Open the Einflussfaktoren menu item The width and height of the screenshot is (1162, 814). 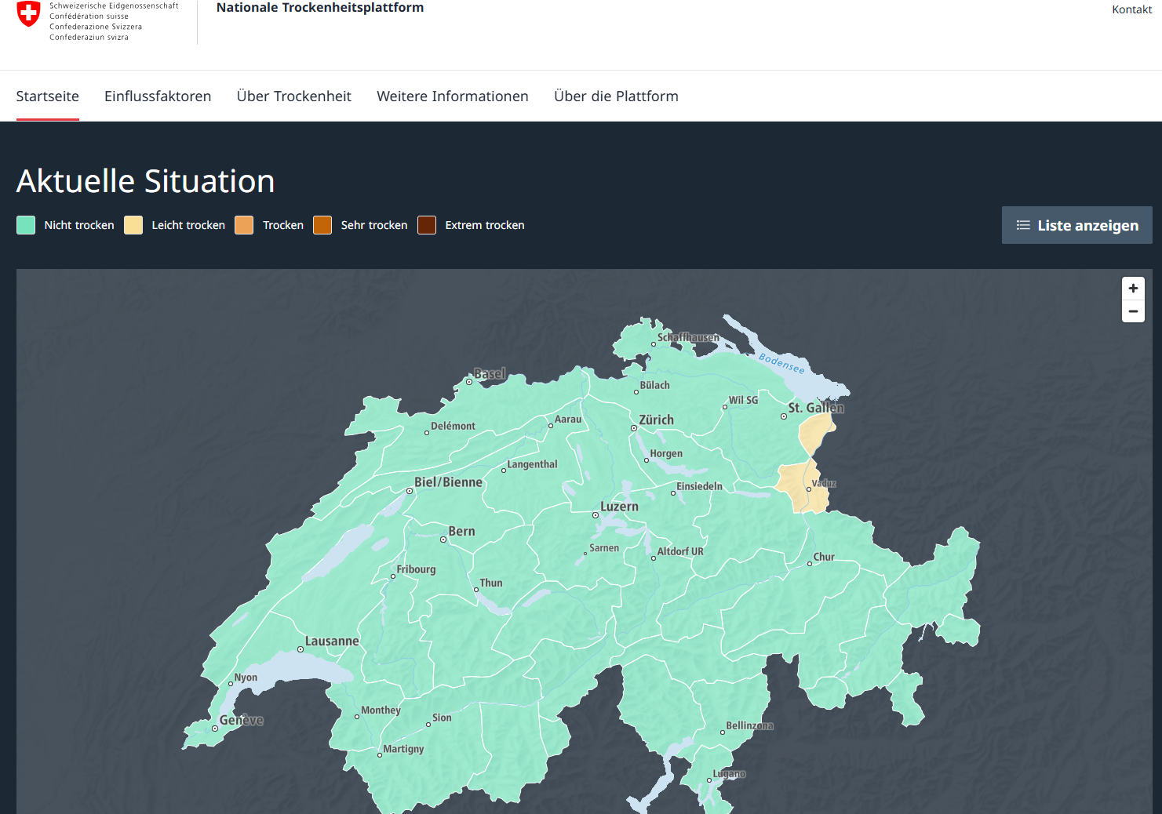click(158, 96)
